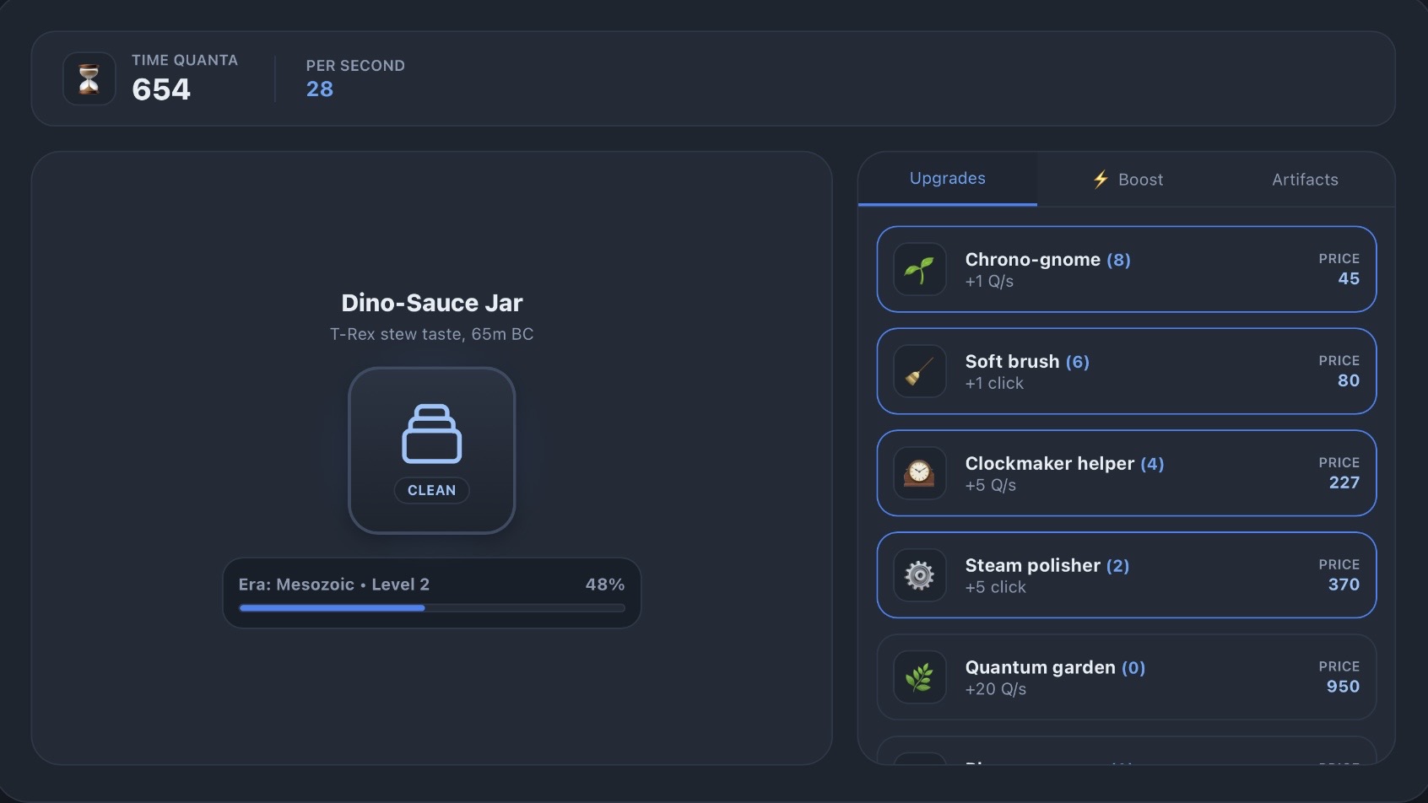Click the 48% progress value
Viewport: 1428px width, 803px height.
point(605,585)
